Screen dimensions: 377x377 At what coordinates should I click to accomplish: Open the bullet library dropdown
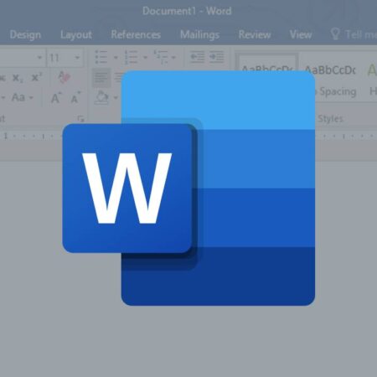[x=116, y=58]
